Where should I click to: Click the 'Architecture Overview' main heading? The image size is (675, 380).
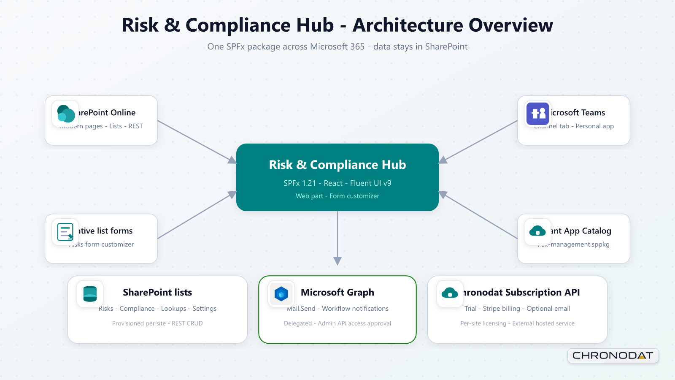(453, 25)
